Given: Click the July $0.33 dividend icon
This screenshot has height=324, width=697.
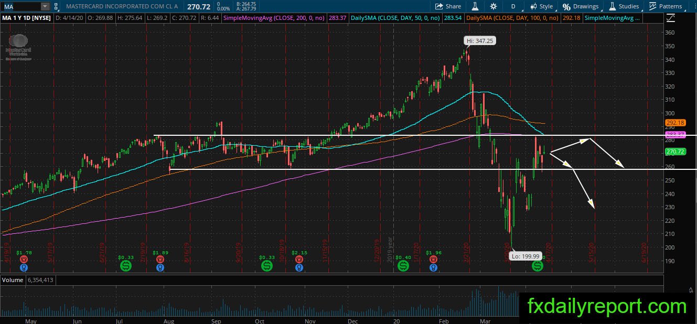Looking at the screenshot, I should (x=126, y=266).
